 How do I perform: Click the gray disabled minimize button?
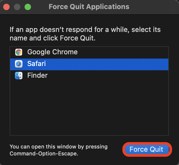[17, 7]
